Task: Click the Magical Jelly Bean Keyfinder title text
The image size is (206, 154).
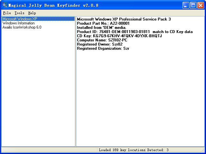Action: click(53, 5)
